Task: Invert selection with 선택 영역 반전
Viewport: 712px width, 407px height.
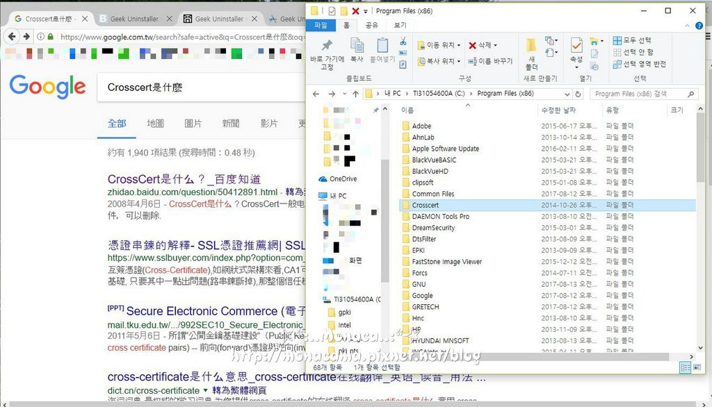Action: coord(640,64)
